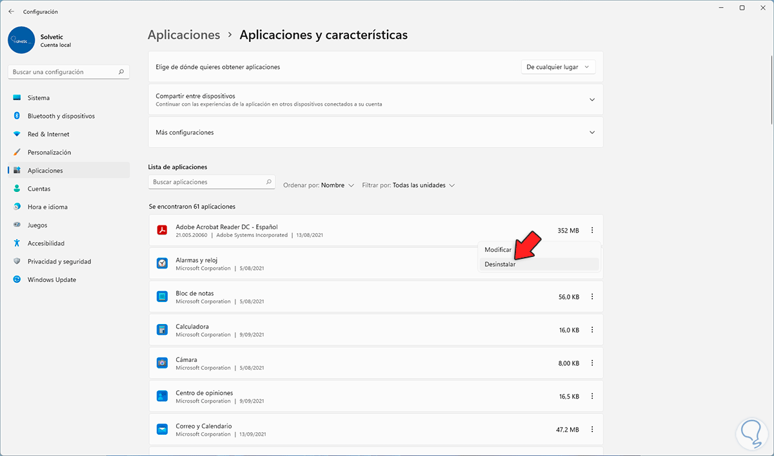Viewport: 774px width, 456px height.
Task: Focus the Buscar aplicaciones search box
Action: tap(212, 182)
